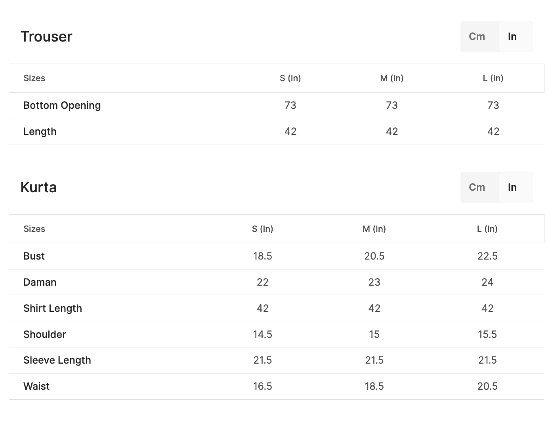The height and width of the screenshot is (421, 550).
Task: Click the Kurta section heading
Action: (x=38, y=187)
